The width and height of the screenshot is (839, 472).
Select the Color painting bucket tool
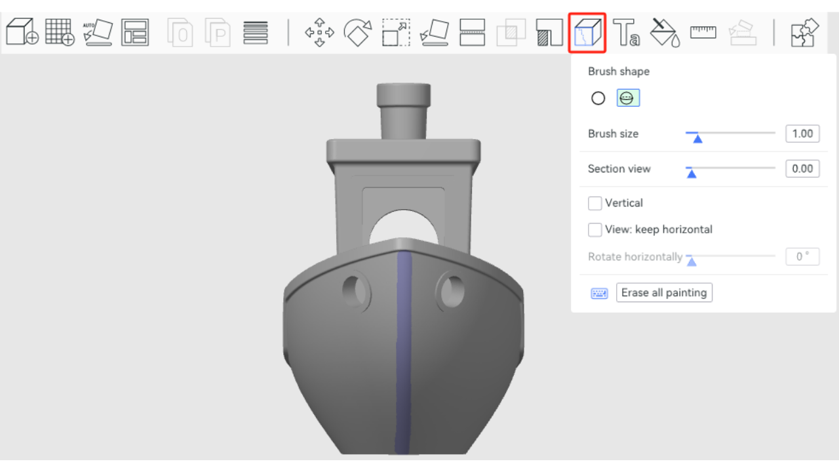click(665, 32)
